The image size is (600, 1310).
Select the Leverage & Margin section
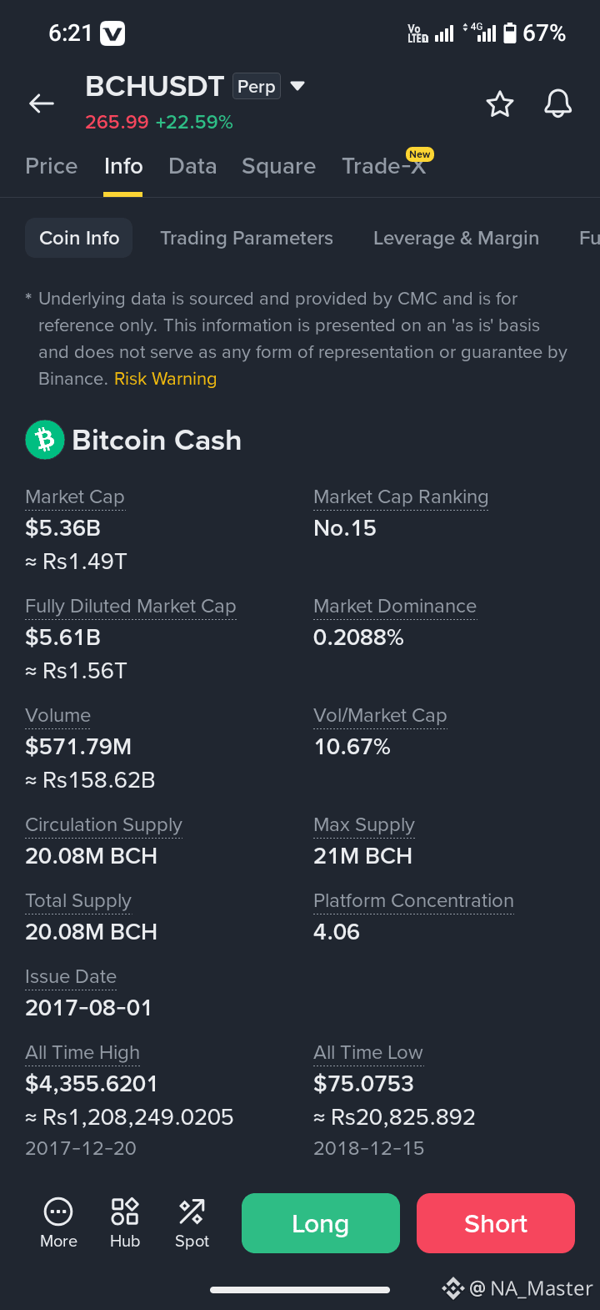click(456, 238)
